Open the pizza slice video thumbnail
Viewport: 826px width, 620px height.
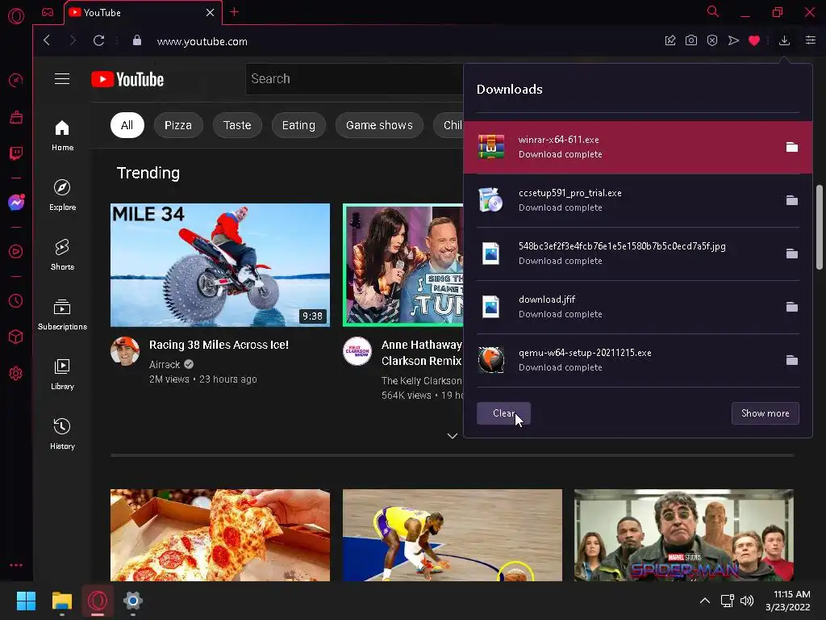point(220,535)
